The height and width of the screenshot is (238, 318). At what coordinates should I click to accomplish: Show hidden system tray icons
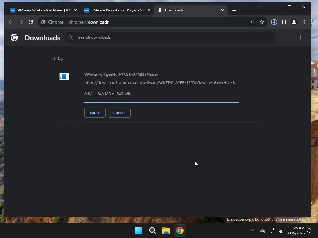click(252, 231)
